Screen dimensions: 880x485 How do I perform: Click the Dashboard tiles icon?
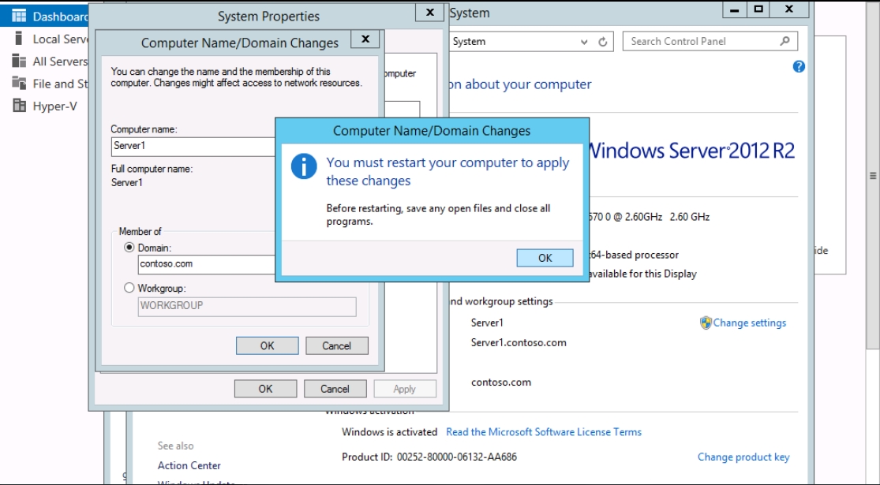coord(18,16)
